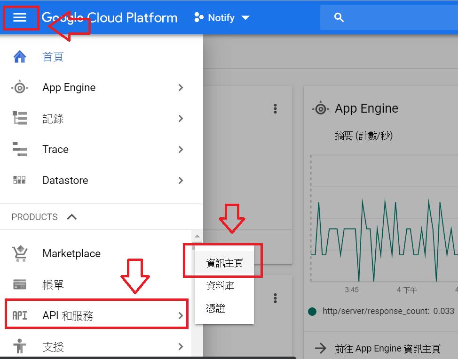Expand the Trace submenu chevron
Screen dimensions: 458x359
coord(181,150)
